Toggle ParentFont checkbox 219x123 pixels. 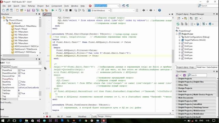click(x=20, y=70)
